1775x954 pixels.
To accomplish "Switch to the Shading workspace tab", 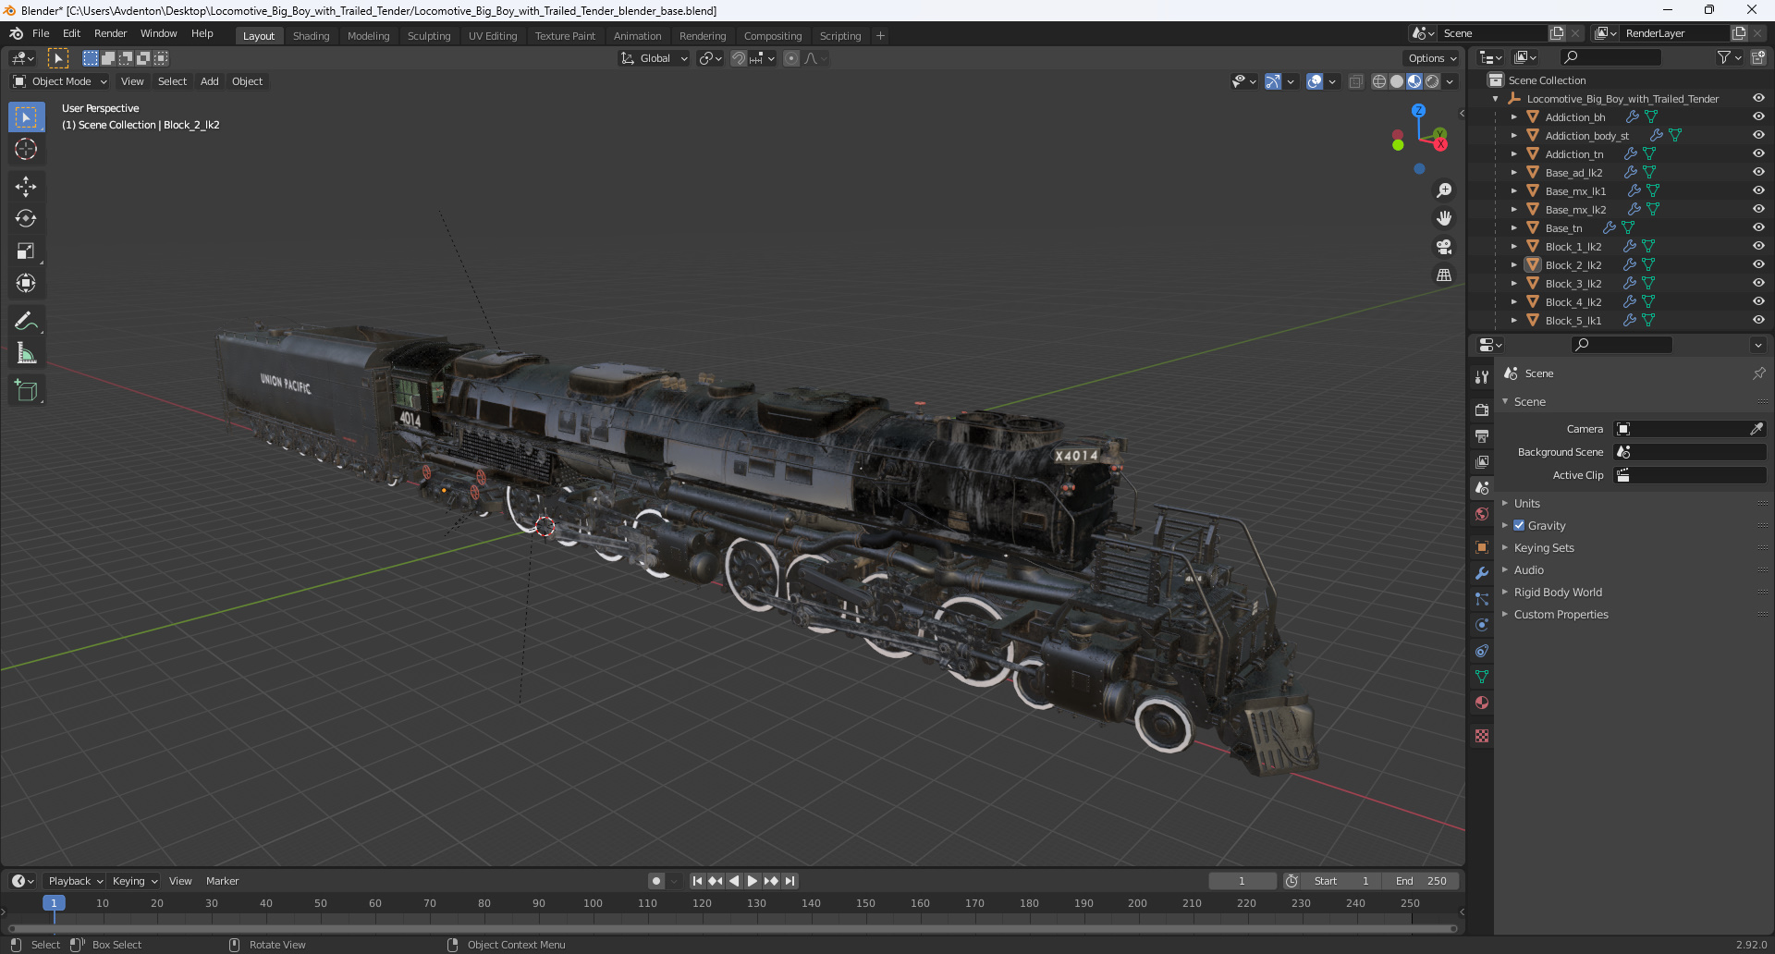I will [x=311, y=36].
